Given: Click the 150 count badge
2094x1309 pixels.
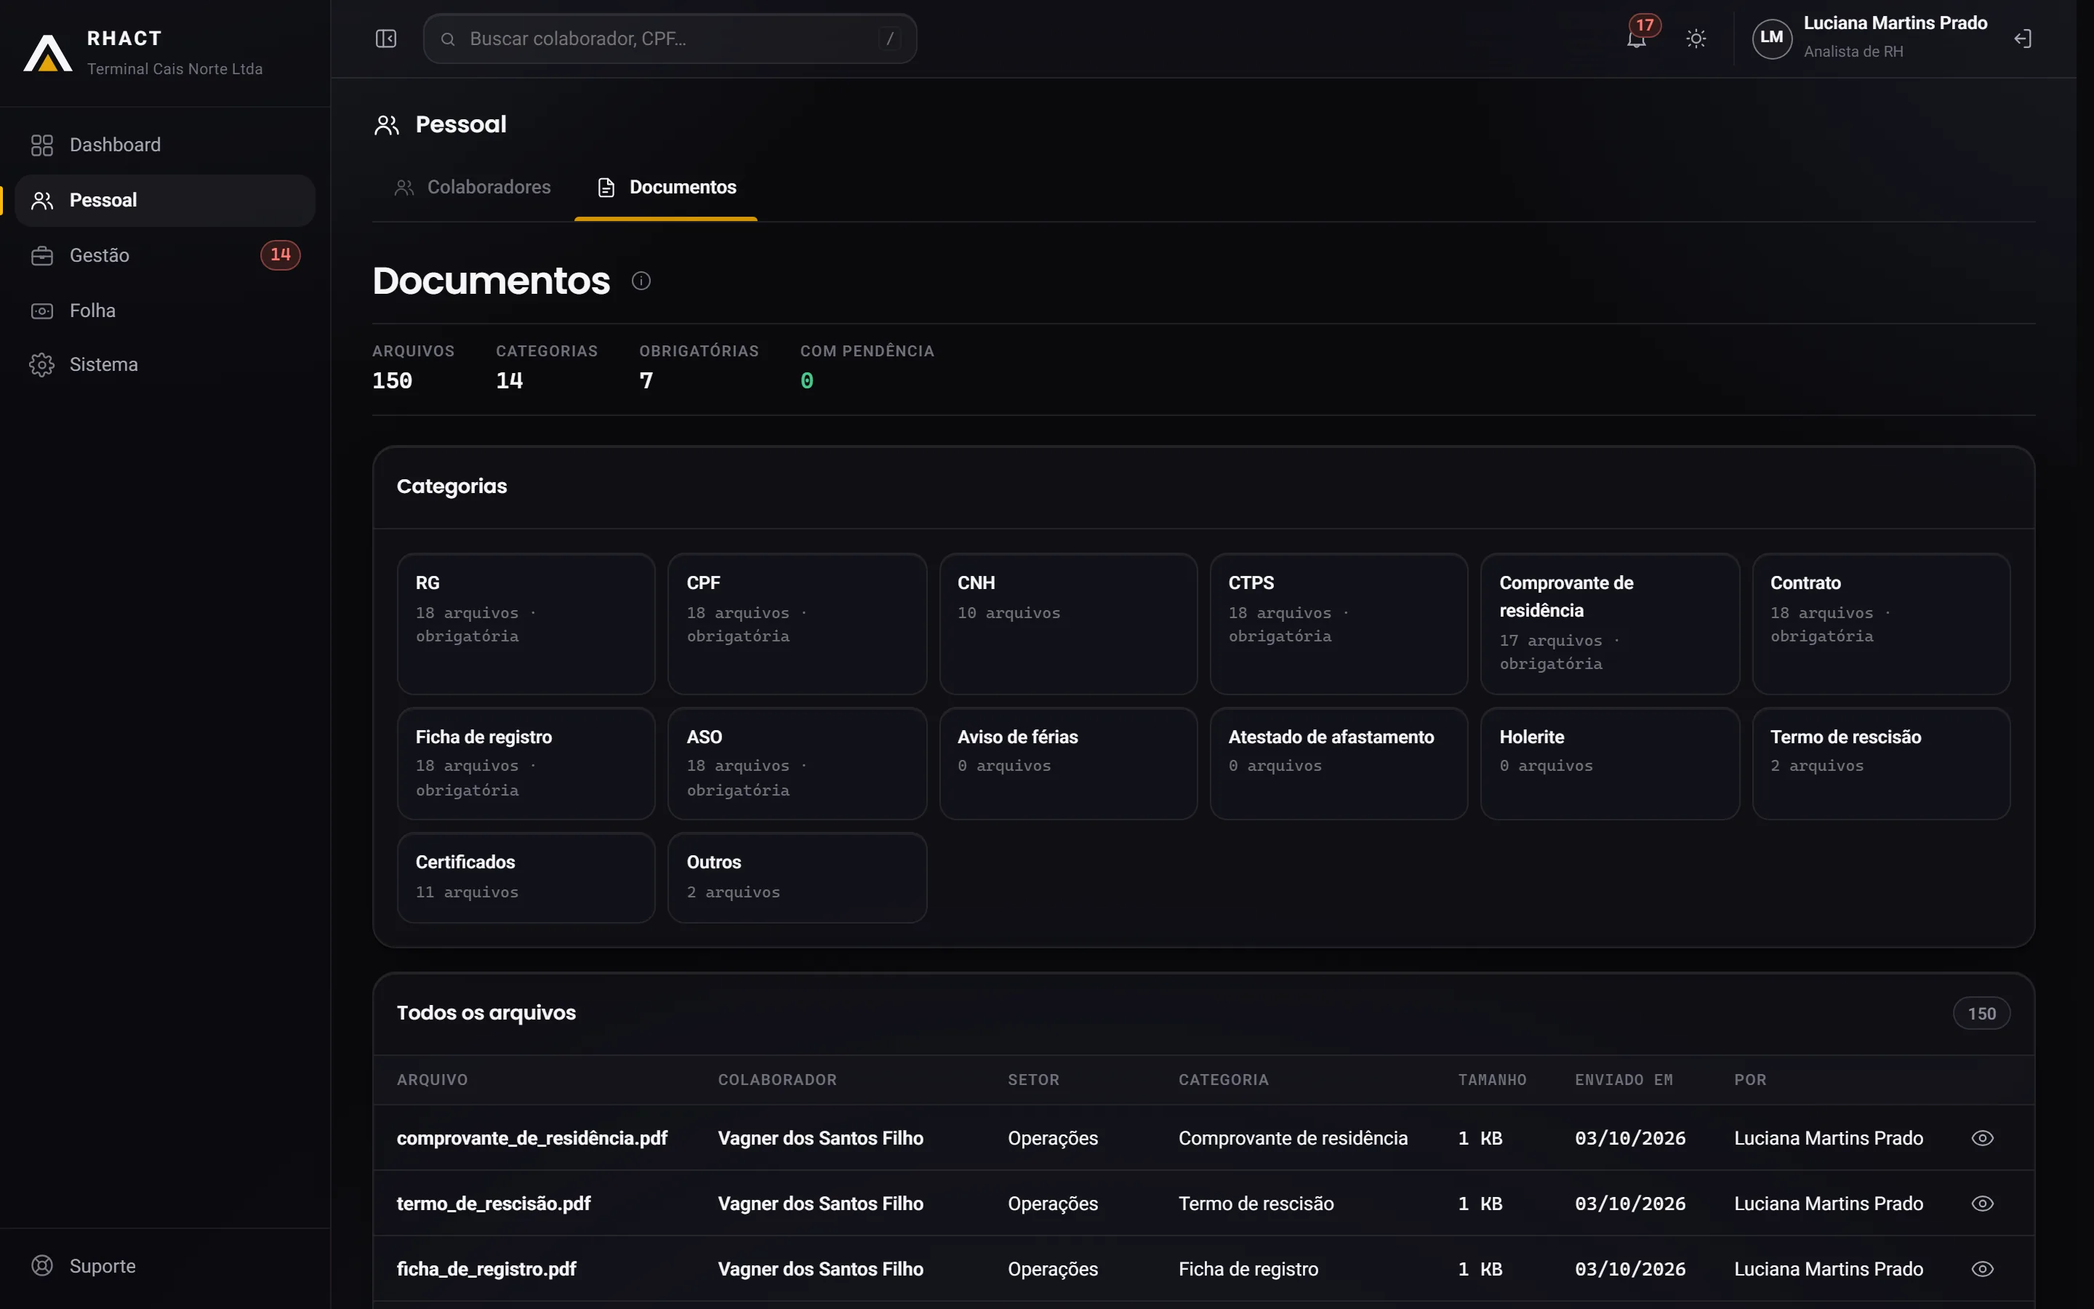Looking at the screenshot, I should (x=1981, y=1014).
